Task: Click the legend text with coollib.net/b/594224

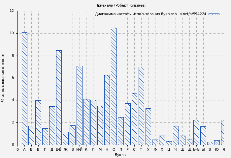Action: [x=150, y=14]
